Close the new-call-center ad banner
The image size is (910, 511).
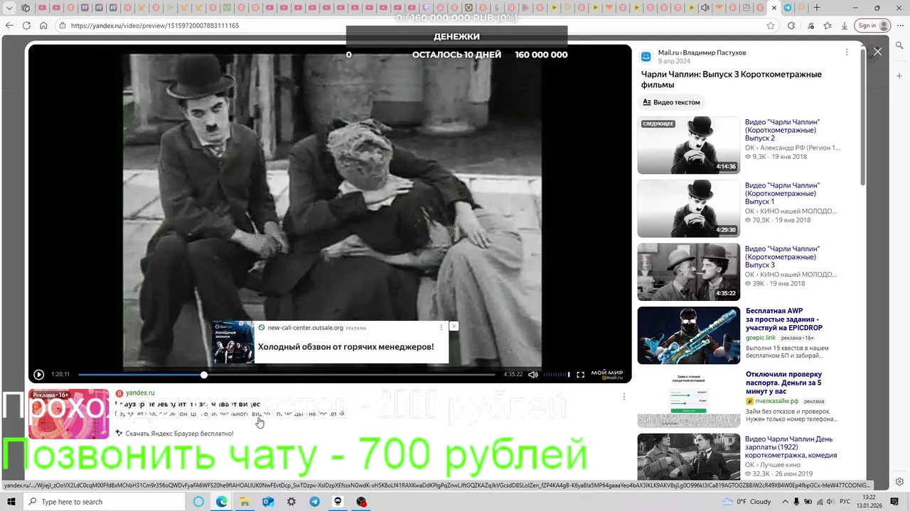click(x=454, y=326)
